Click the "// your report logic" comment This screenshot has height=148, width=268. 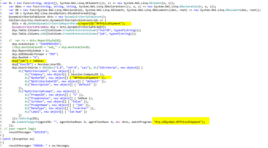(20, 129)
